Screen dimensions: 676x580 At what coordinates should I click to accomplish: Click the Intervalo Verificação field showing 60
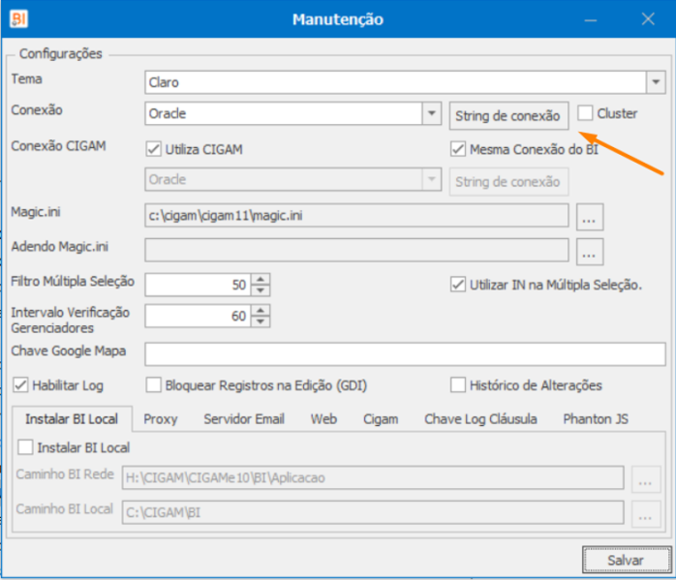click(198, 316)
